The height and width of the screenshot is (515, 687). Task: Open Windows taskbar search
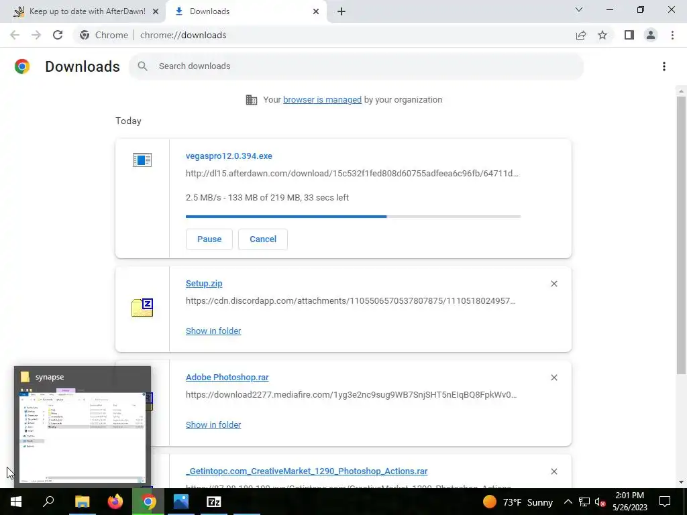pyautogui.click(x=48, y=502)
